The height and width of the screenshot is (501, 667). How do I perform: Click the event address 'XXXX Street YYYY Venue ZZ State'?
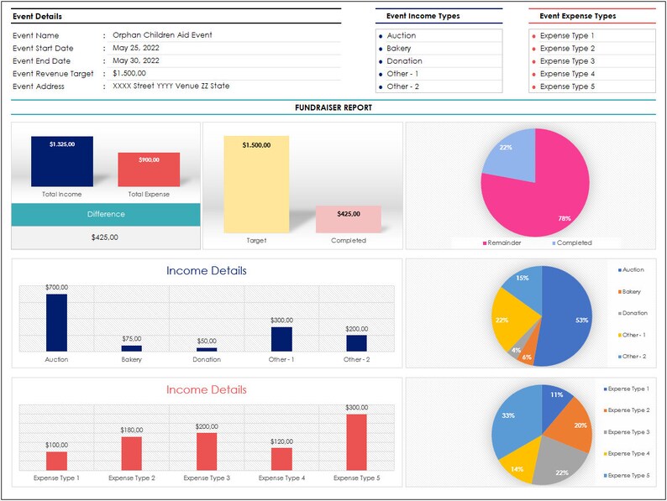coord(171,86)
